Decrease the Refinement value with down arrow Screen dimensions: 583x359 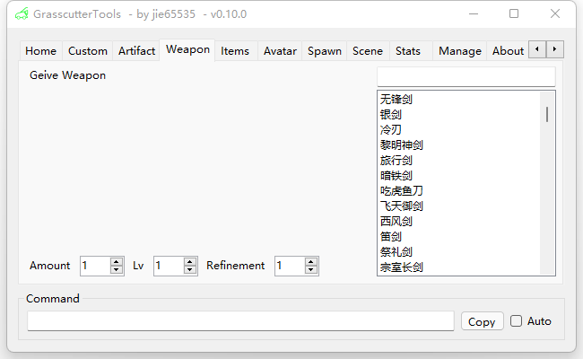[x=311, y=270]
